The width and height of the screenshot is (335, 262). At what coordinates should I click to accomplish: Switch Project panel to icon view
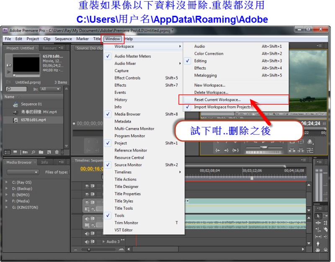click(15, 152)
